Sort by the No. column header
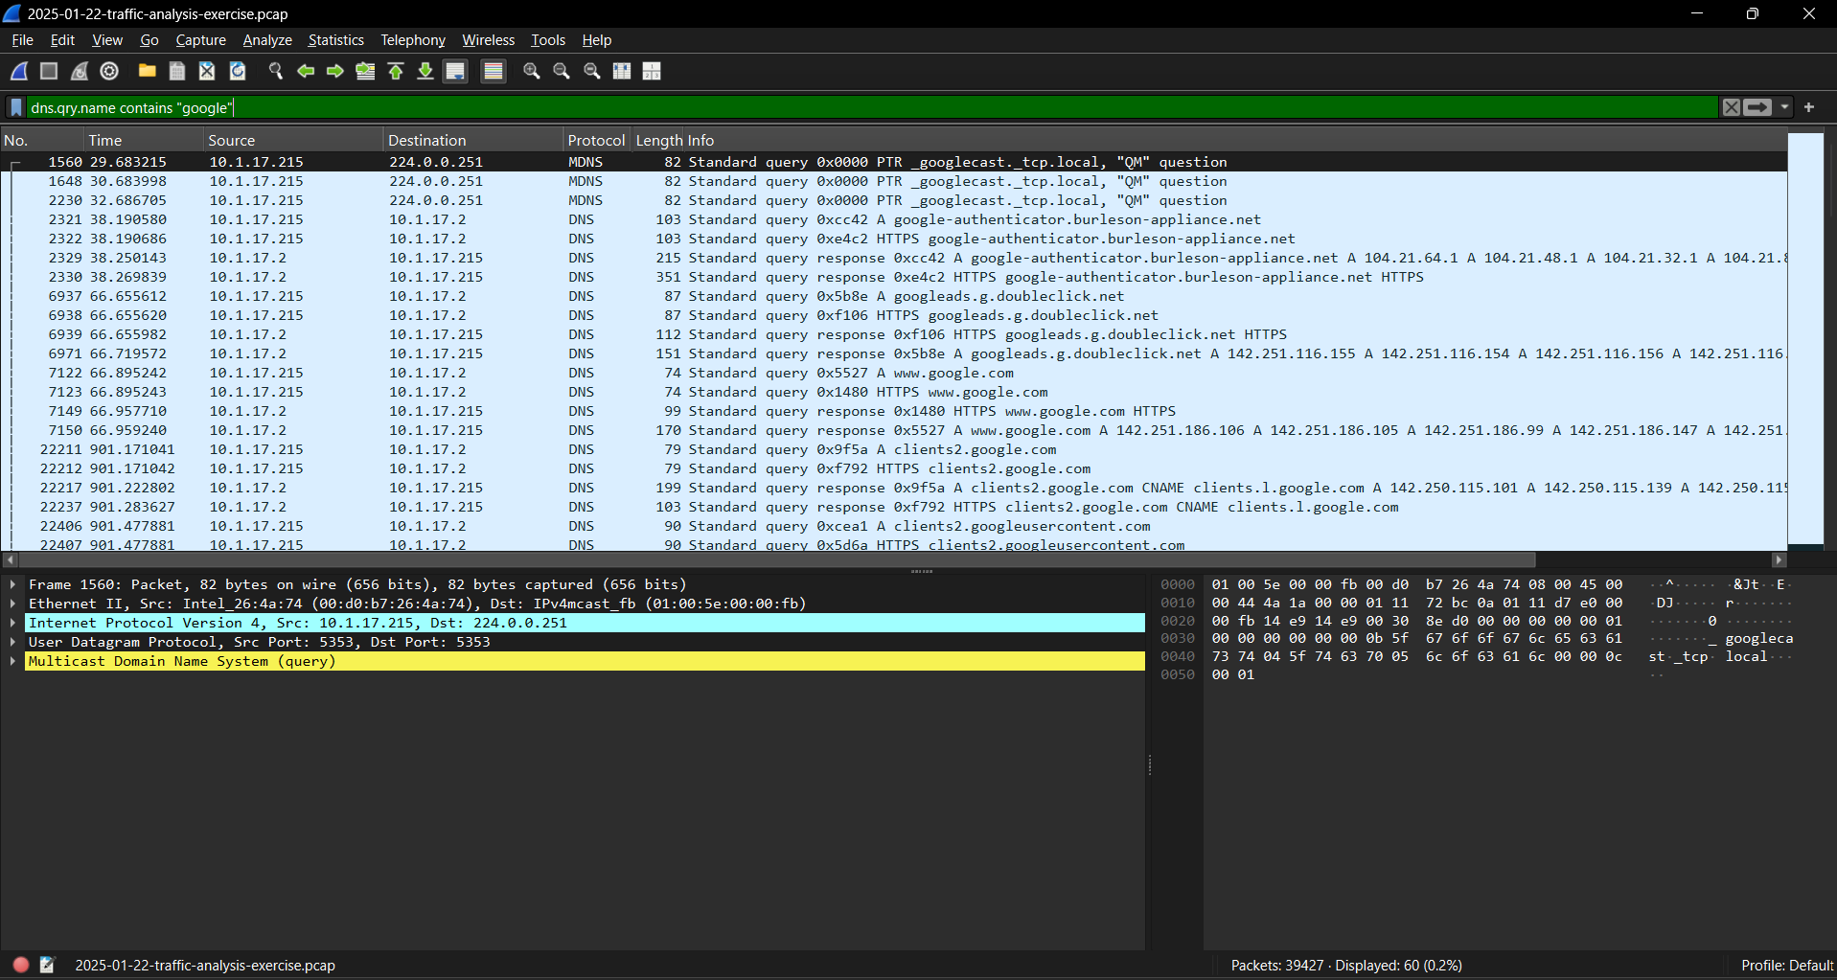This screenshot has height=980, width=1837. 42,140
